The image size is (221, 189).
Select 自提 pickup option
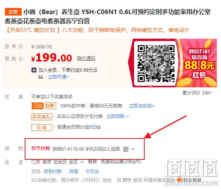[73, 172]
